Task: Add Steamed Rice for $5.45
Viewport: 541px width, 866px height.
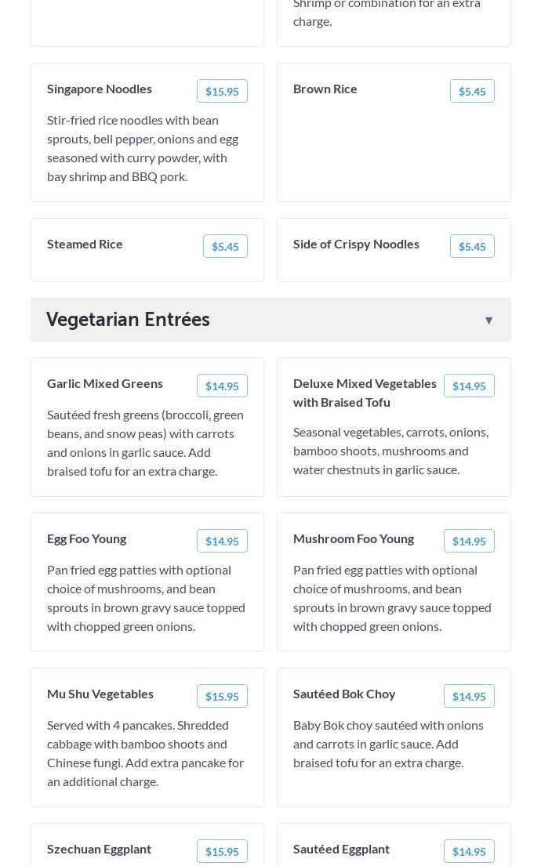Action: point(225,246)
